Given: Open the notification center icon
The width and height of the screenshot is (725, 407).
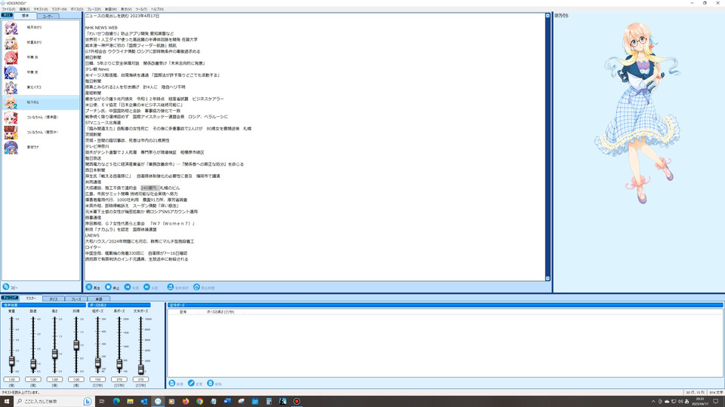Looking at the screenshot, I should (x=716, y=402).
